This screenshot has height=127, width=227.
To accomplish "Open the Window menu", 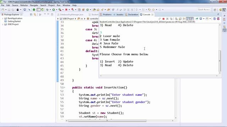I will pos(66,5).
